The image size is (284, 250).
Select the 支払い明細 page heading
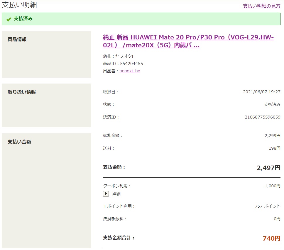pyautogui.click(x=19, y=5)
